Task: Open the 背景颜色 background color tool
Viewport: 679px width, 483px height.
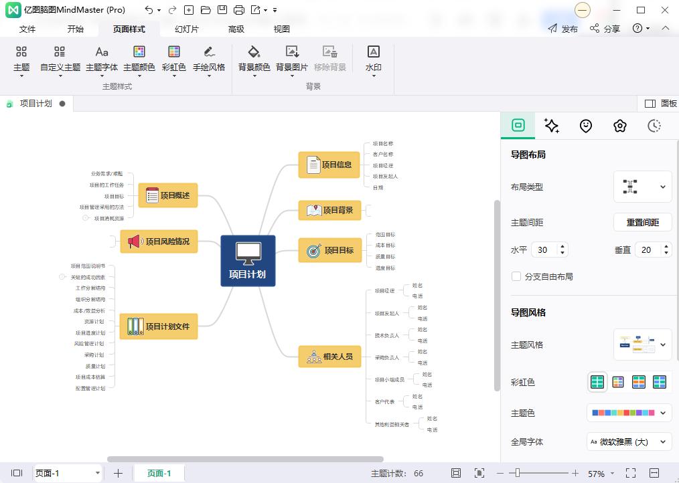Action: coord(254,59)
